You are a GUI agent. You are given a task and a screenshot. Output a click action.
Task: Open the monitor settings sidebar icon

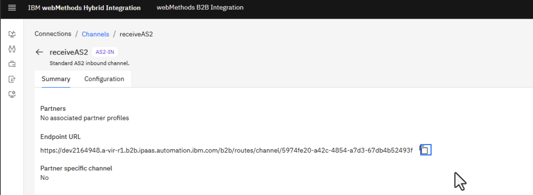click(x=12, y=94)
